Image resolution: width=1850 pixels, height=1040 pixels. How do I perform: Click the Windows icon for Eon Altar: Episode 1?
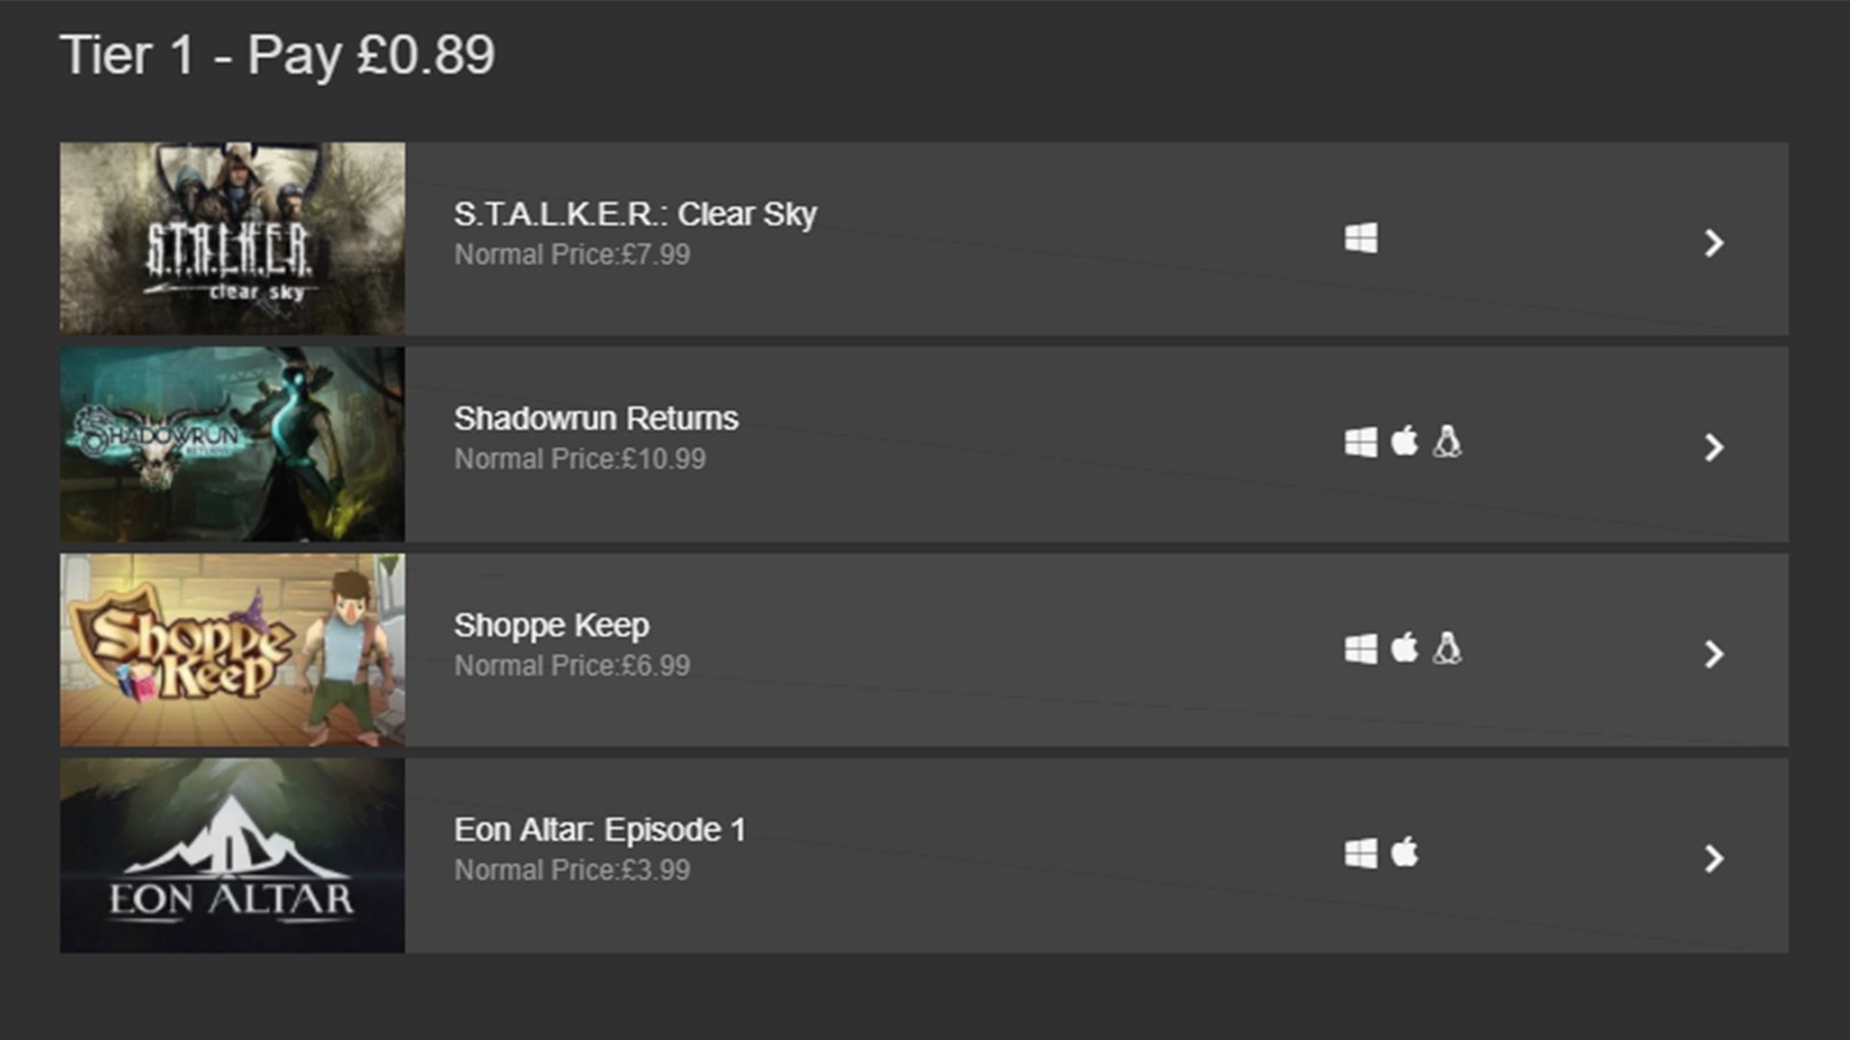coord(1361,853)
